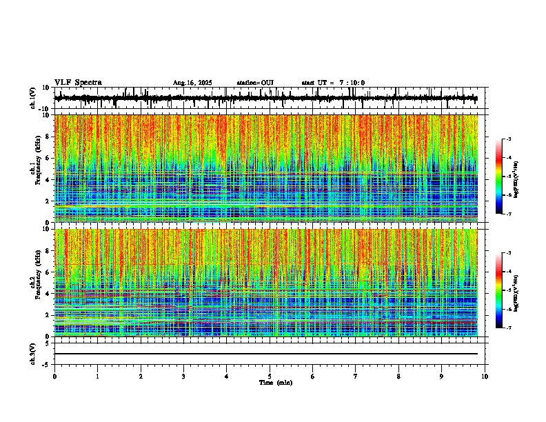Click the ch.2 spectrogram color bar
Screen dimensions: 546x422
coord(499,290)
